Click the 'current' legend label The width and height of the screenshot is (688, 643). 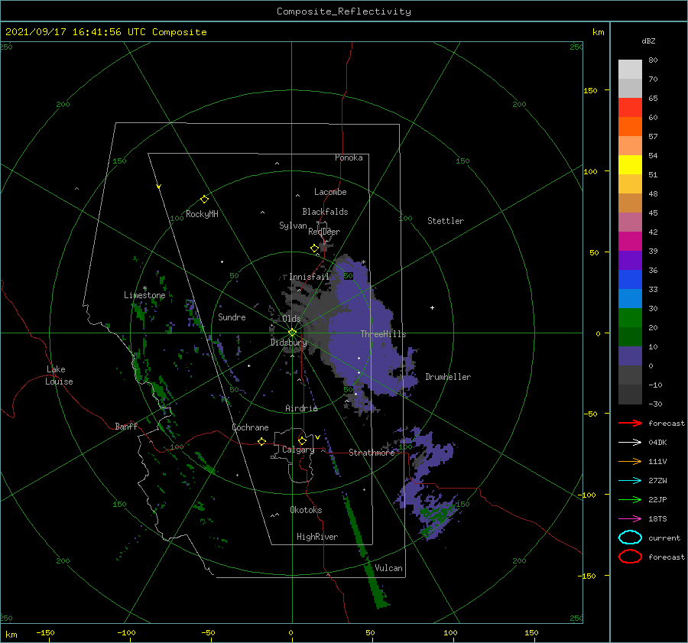tap(664, 537)
